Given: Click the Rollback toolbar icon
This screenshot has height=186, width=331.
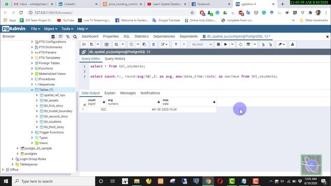Looking at the screenshot, I should [x=270, y=44].
